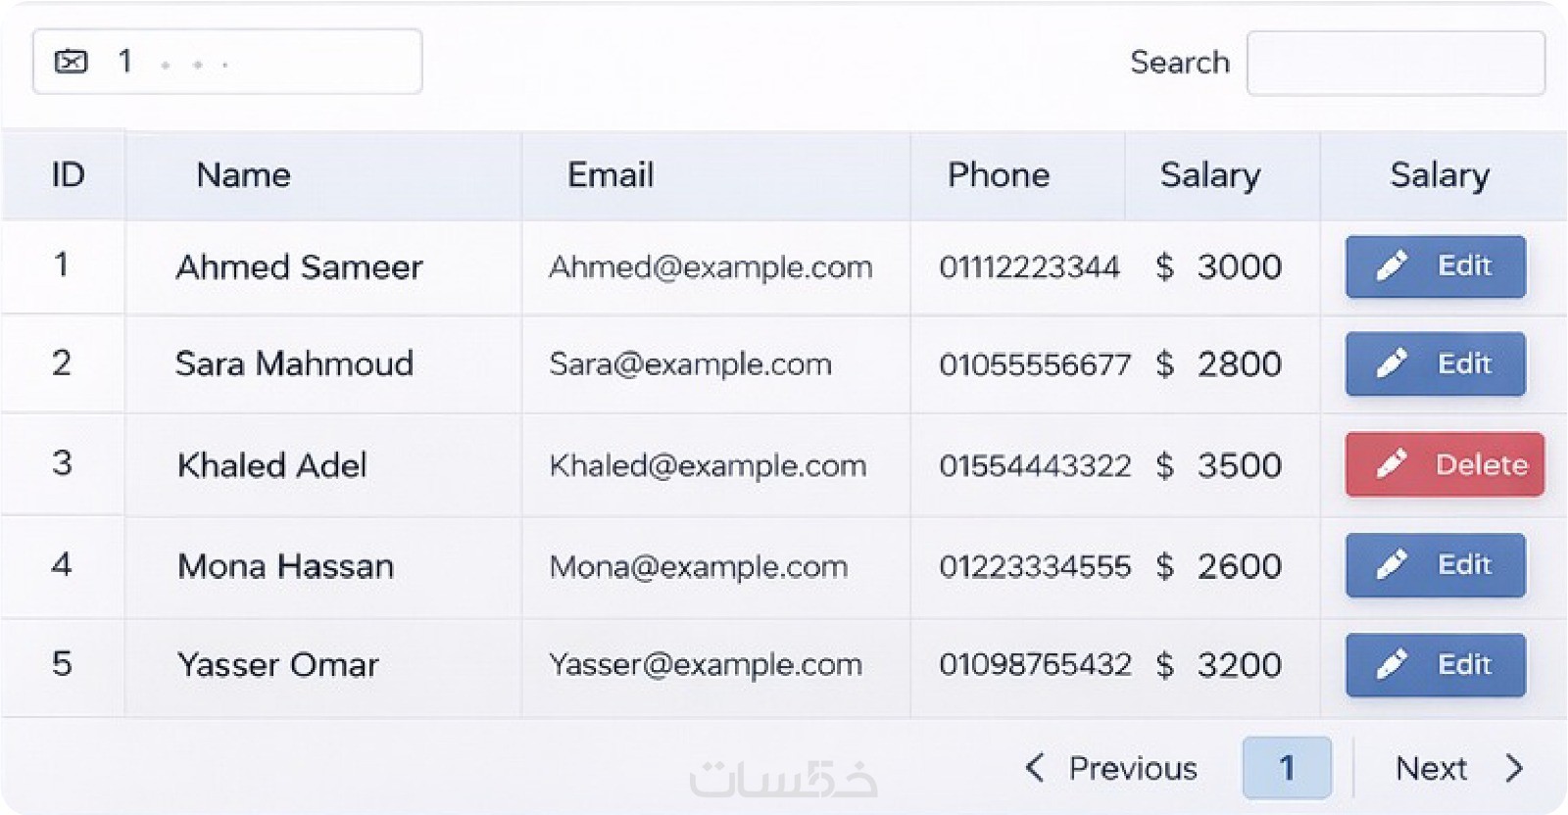1568x815 pixels.
Task: Sort by the Email column header
Action: click(x=611, y=175)
